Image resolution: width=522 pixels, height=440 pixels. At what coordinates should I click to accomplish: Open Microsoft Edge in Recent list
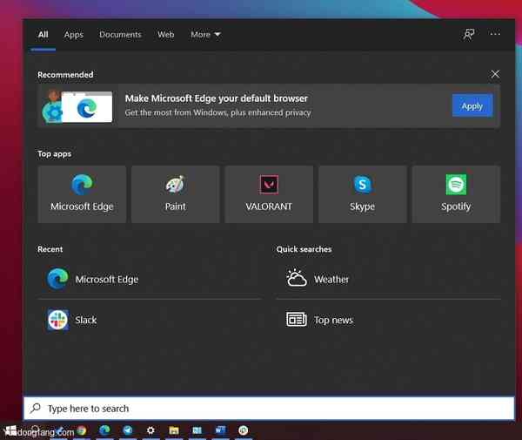tap(151, 279)
